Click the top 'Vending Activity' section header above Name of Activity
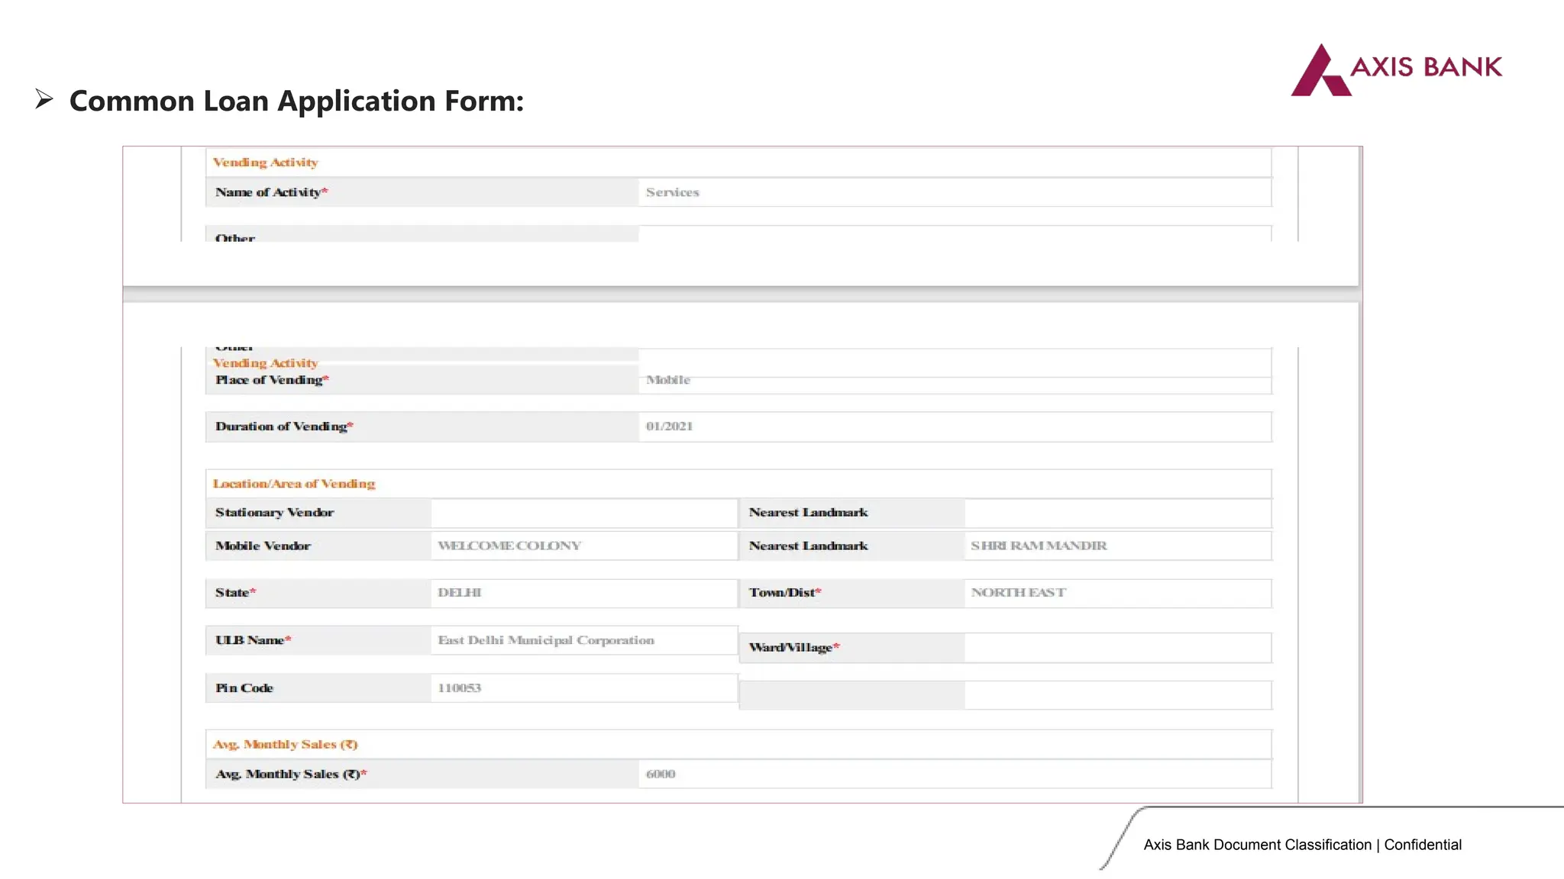1564x879 pixels. point(265,163)
